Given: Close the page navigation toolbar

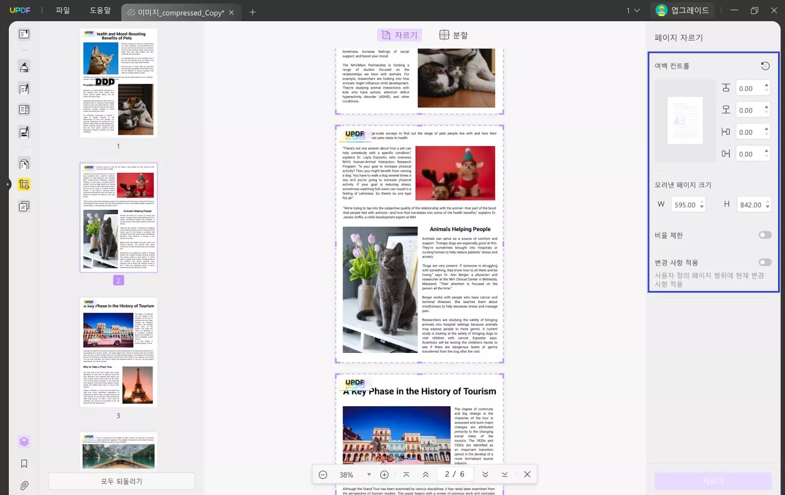Looking at the screenshot, I should 527,474.
